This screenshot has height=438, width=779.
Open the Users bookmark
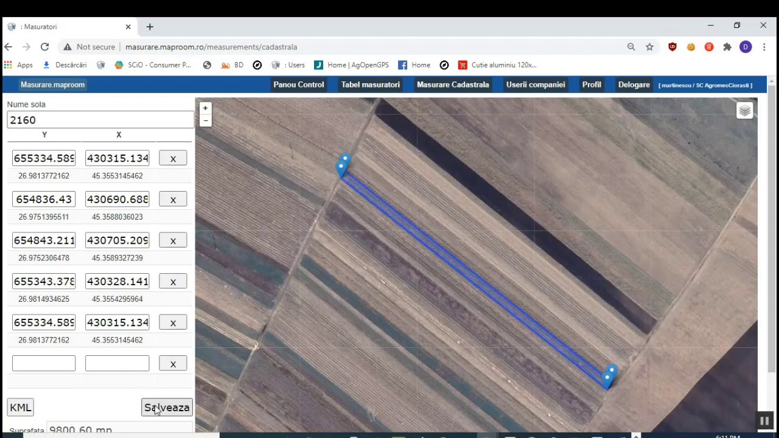[288, 65]
